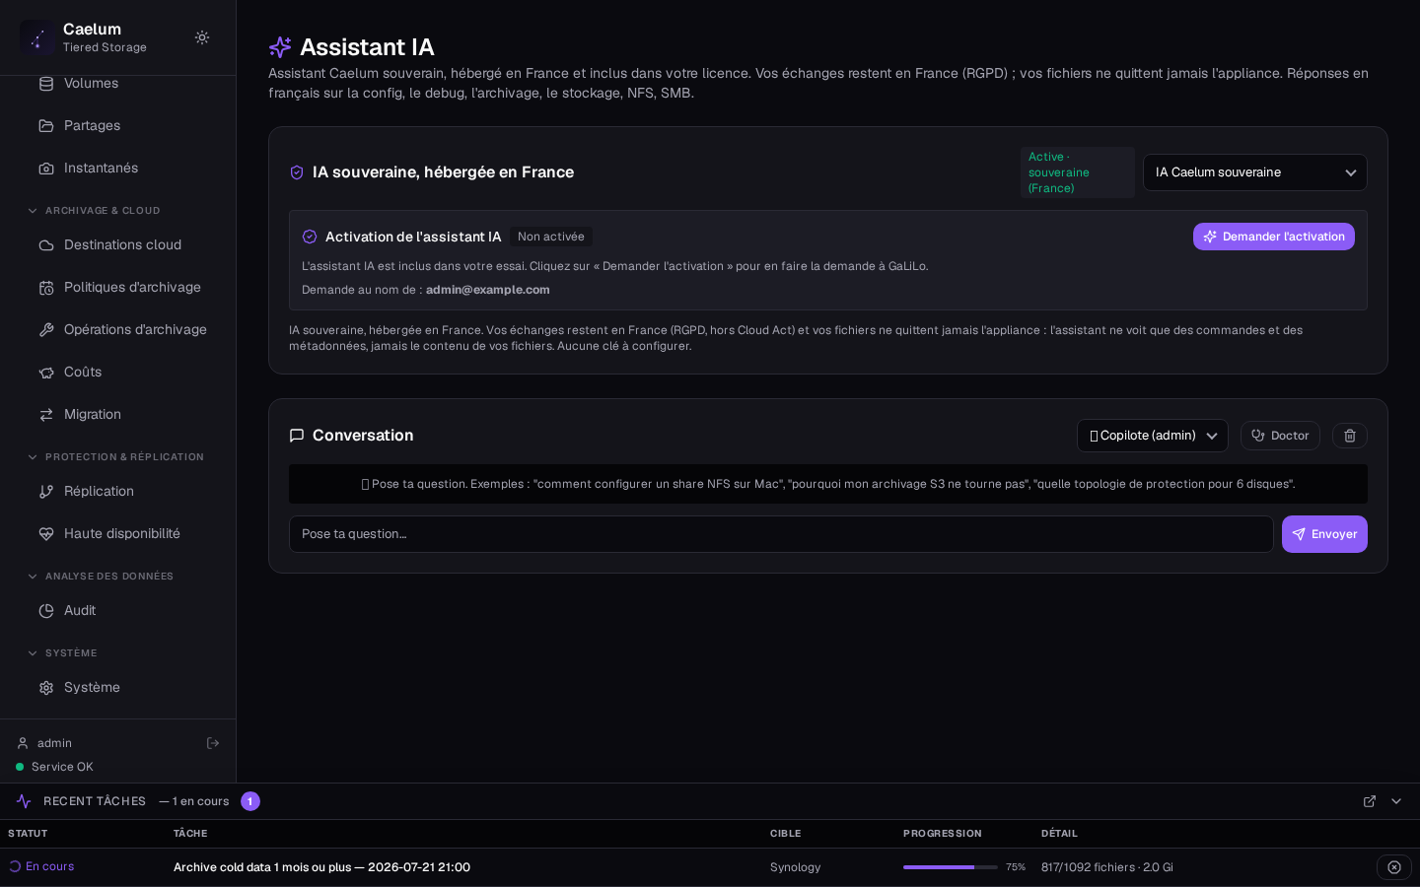Viewport: 1420px width, 887px height.
Task: Click the Partages folder icon
Action: pyautogui.click(x=46, y=126)
